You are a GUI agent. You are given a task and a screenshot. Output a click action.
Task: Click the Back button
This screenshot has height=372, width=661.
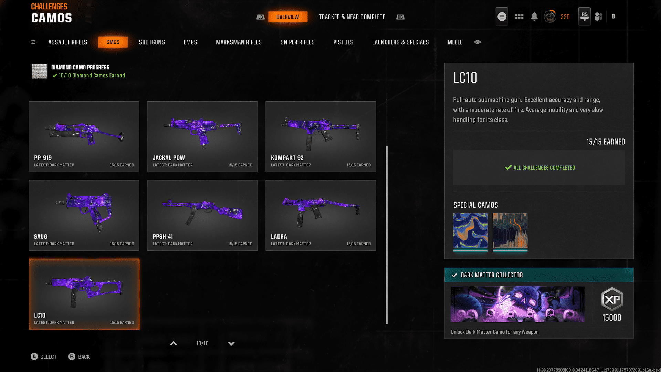click(79, 357)
